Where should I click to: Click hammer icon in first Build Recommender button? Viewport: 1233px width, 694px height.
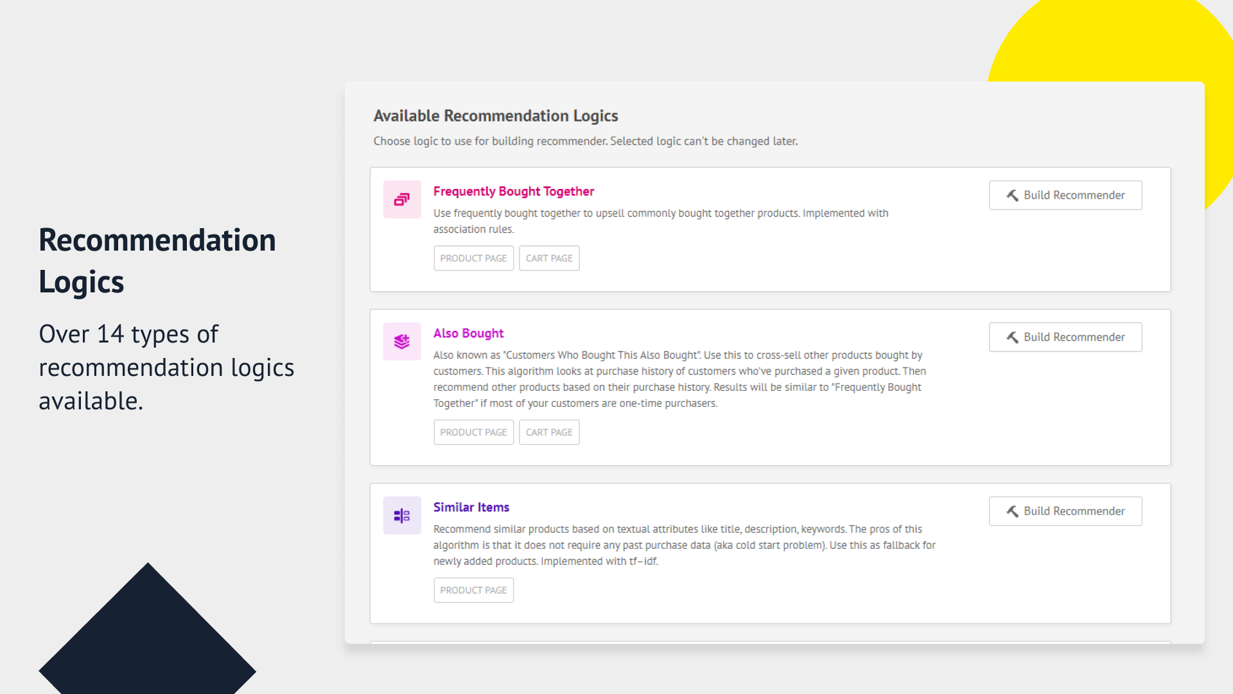(1013, 195)
